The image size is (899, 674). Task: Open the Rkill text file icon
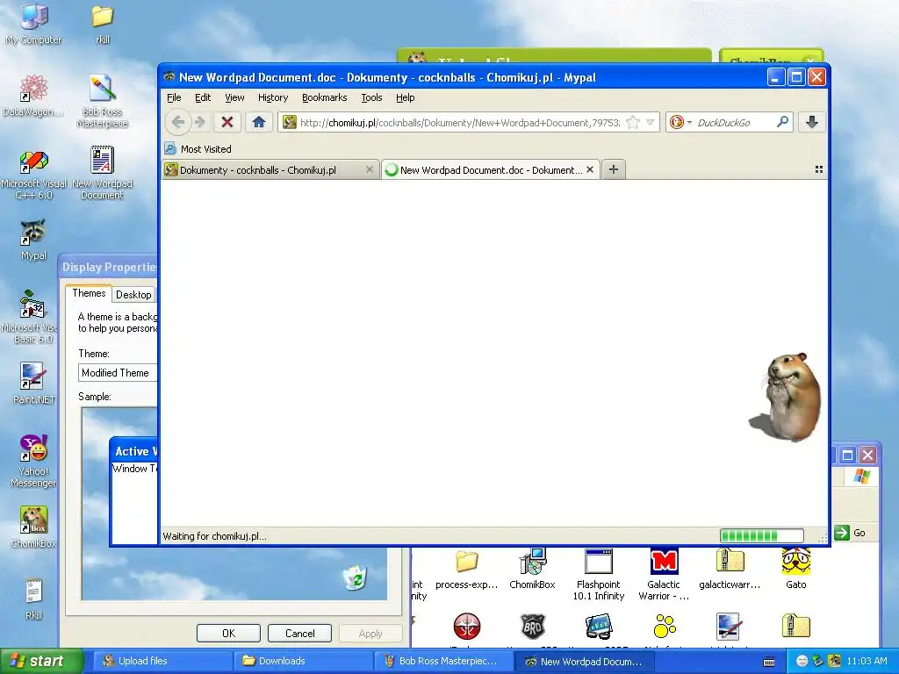(x=34, y=599)
